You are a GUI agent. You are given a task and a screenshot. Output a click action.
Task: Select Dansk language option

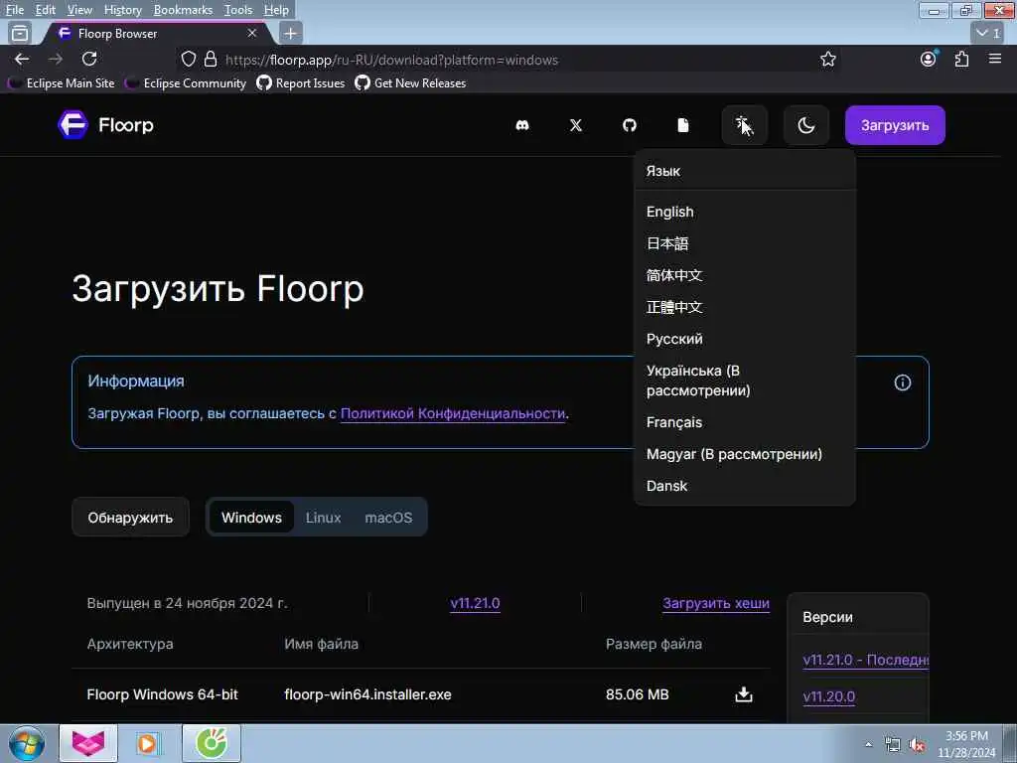[x=666, y=486]
